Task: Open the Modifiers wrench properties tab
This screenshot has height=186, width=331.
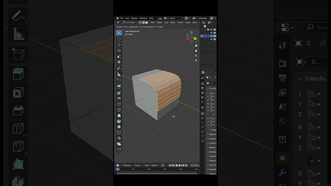Action: coord(202,118)
